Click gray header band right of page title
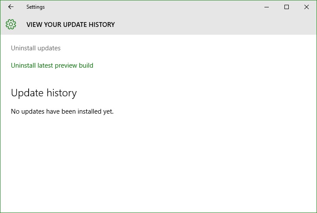 pos(214,25)
